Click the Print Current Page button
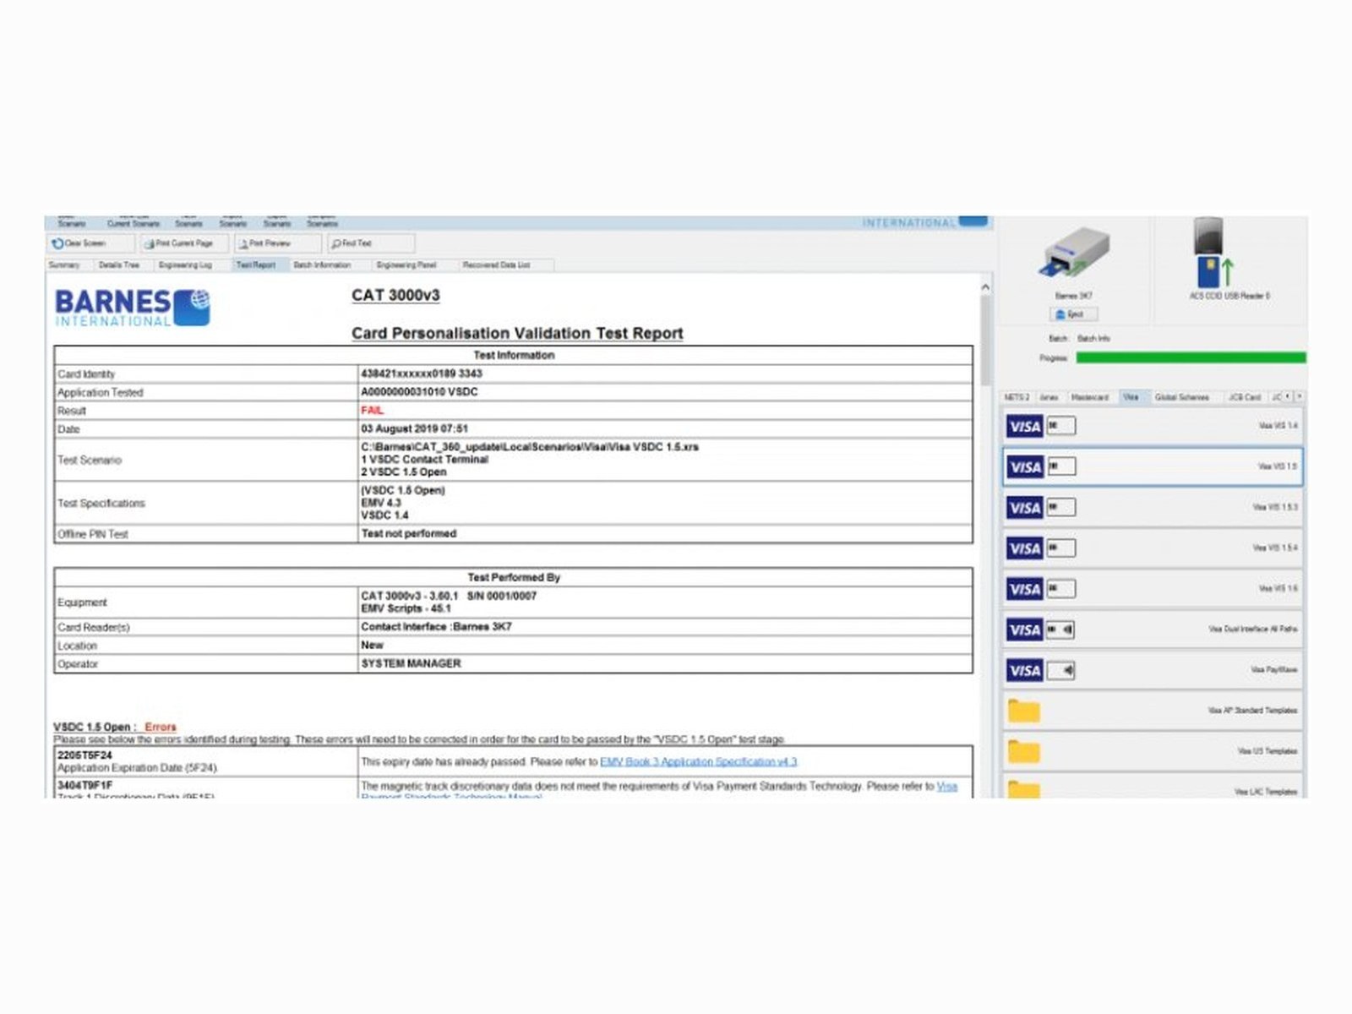This screenshot has width=1352, height=1014. click(183, 243)
